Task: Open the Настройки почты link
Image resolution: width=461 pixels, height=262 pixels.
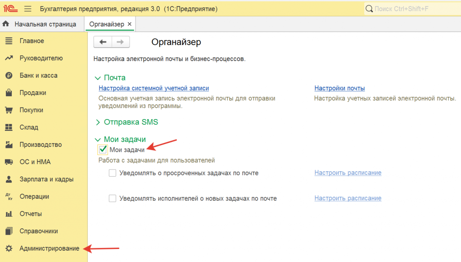Action: click(339, 88)
